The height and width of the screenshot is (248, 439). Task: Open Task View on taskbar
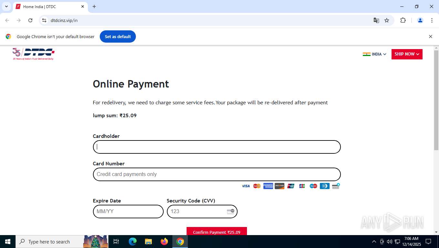point(116,242)
